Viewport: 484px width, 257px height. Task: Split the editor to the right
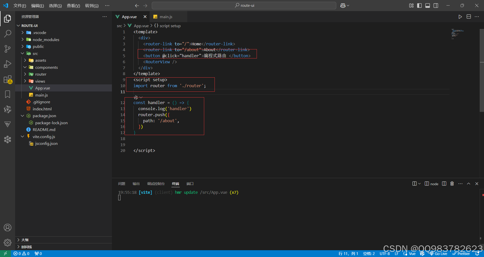[469, 17]
